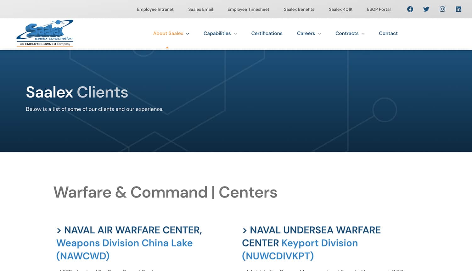Viewport: 472px width, 271px height.
Task: Click the Saalex Corporation logo
Action: click(45, 33)
